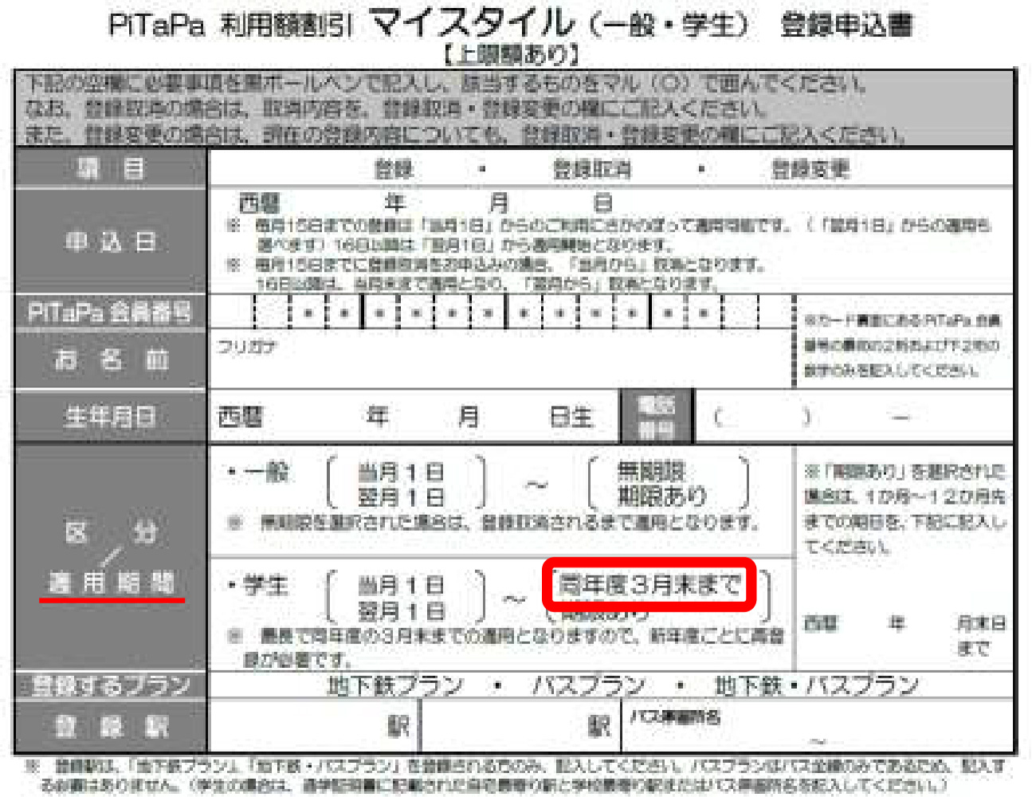Viewport: 1032px width, 797px height.
Task: Click the application date 西暦 年 月 日 field
Action: pos(426,202)
